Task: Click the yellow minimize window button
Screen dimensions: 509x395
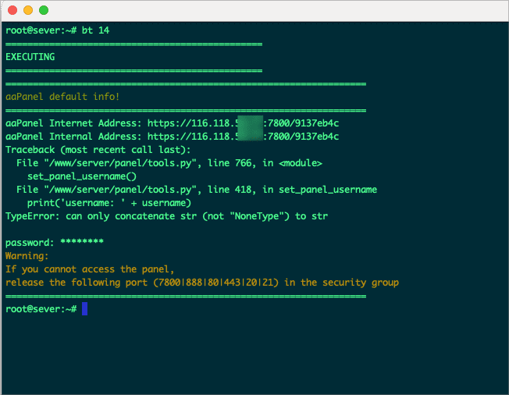Action: coord(27,10)
